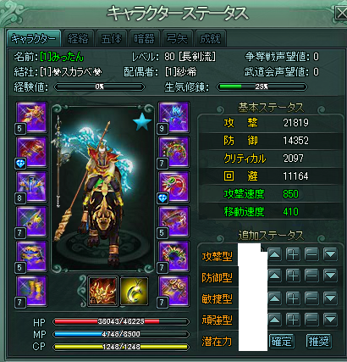
Task: Click plus button for 敏捷型 stat
Action: pyautogui.click(x=293, y=298)
